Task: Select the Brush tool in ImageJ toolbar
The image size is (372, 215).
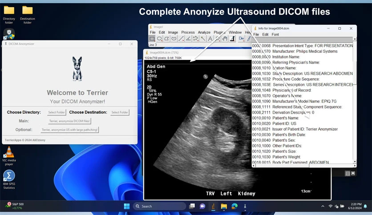Action: click(248, 39)
